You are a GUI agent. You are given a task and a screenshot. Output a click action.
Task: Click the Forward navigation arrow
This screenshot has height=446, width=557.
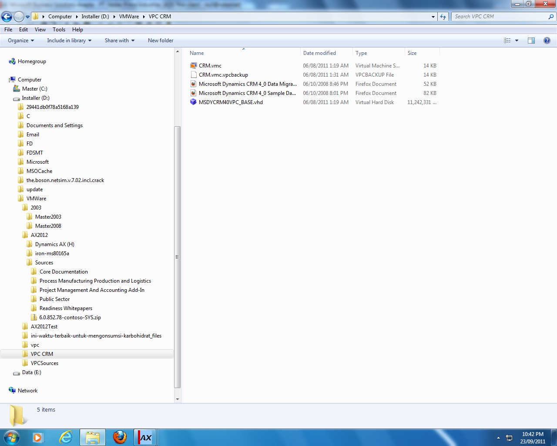pyautogui.click(x=19, y=17)
